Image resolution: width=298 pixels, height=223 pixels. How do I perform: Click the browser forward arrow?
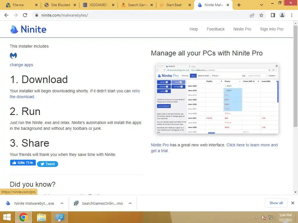(16, 15)
